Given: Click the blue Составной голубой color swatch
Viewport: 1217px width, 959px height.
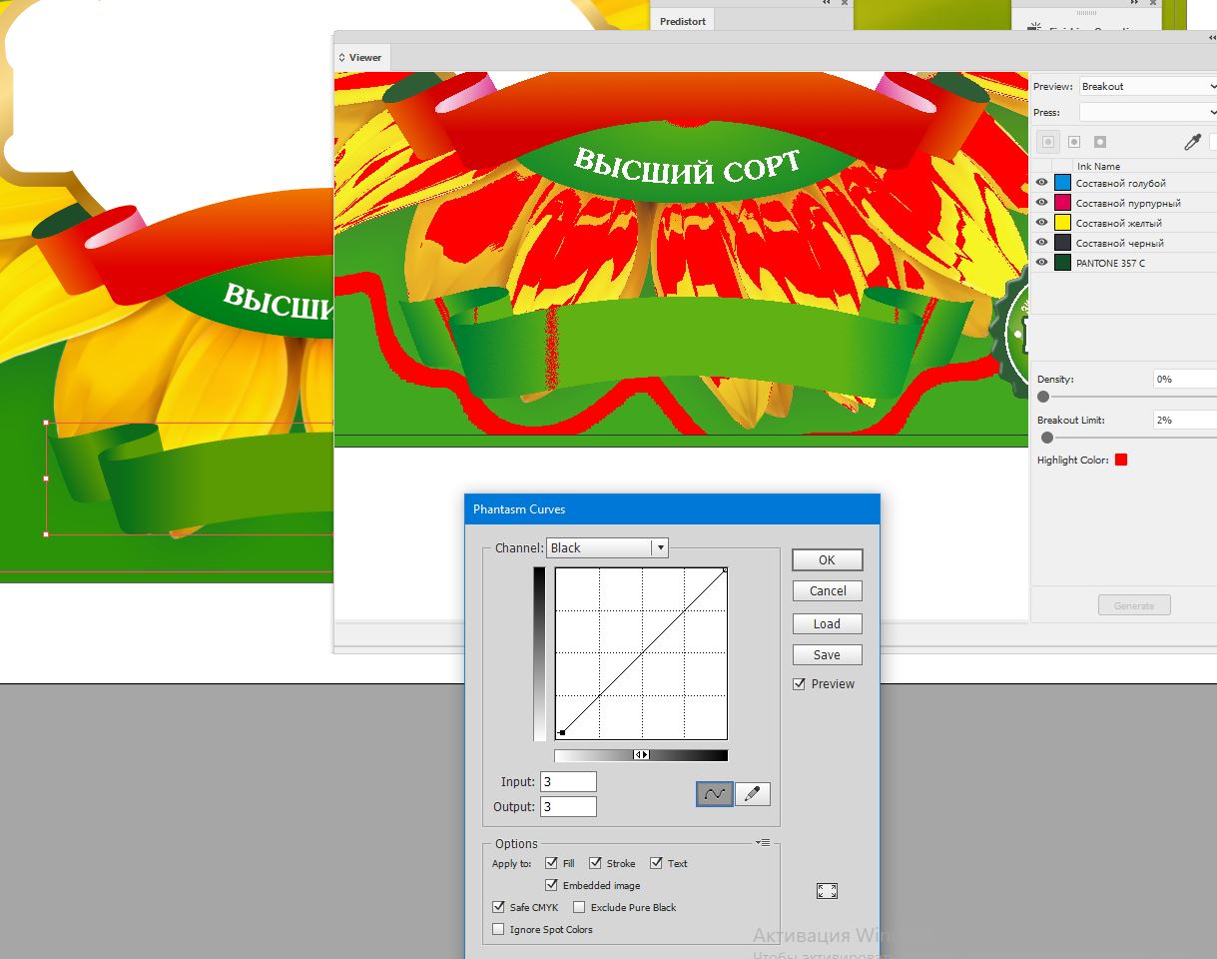Looking at the screenshot, I should (1062, 183).
